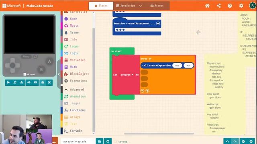Click the workspace horizontal scrollbar
Image resolution: width=257 pixels, height=144 pixels.
(x=159, y=134)
